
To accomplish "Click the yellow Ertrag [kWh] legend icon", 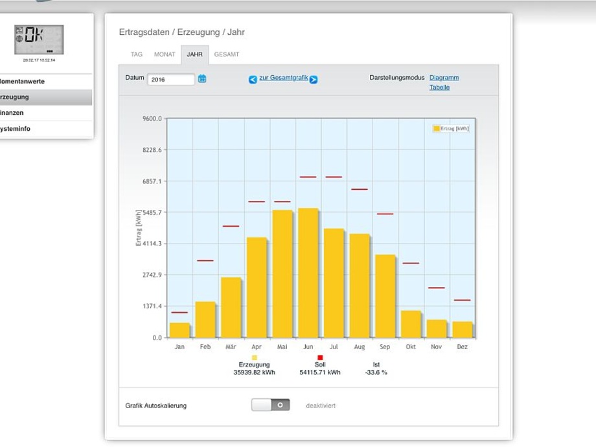I will [x=437, y=129].
